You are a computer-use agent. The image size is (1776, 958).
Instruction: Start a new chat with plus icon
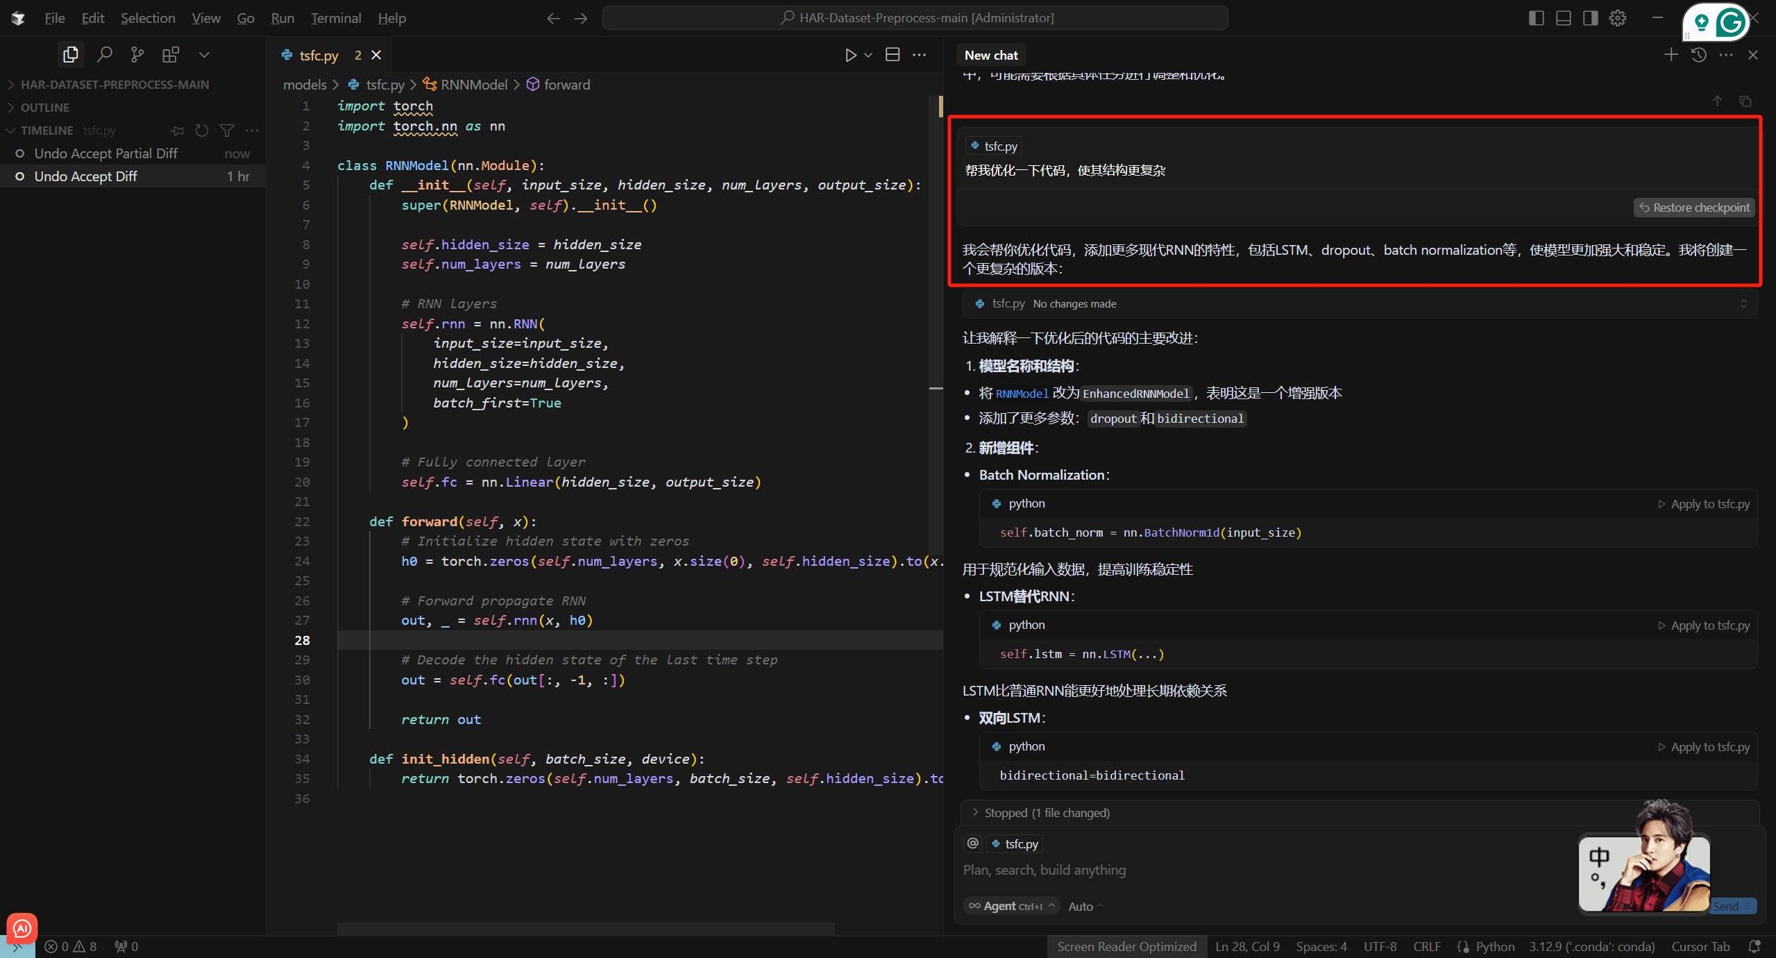tap(1671, 55)
